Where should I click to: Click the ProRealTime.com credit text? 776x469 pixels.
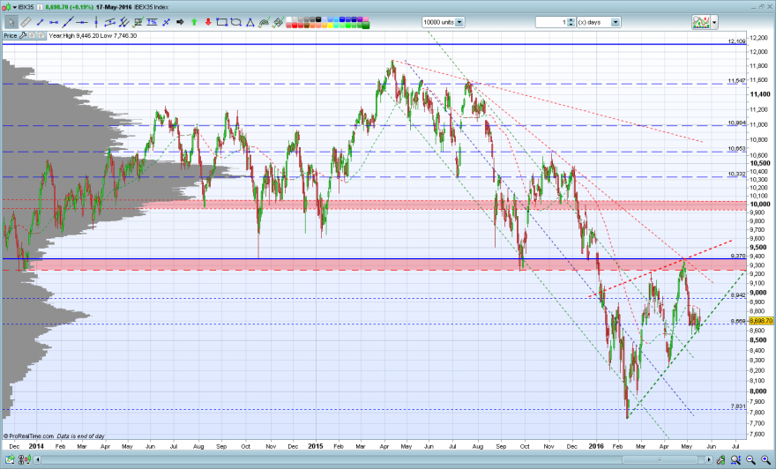point(29,435)
